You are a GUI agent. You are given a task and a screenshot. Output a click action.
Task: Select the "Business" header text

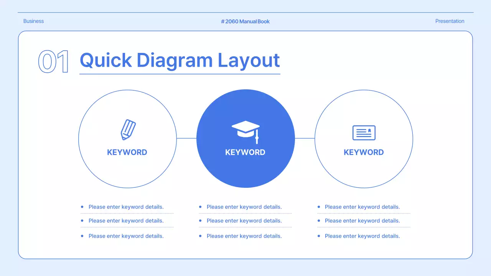click(x=33, y=21)
